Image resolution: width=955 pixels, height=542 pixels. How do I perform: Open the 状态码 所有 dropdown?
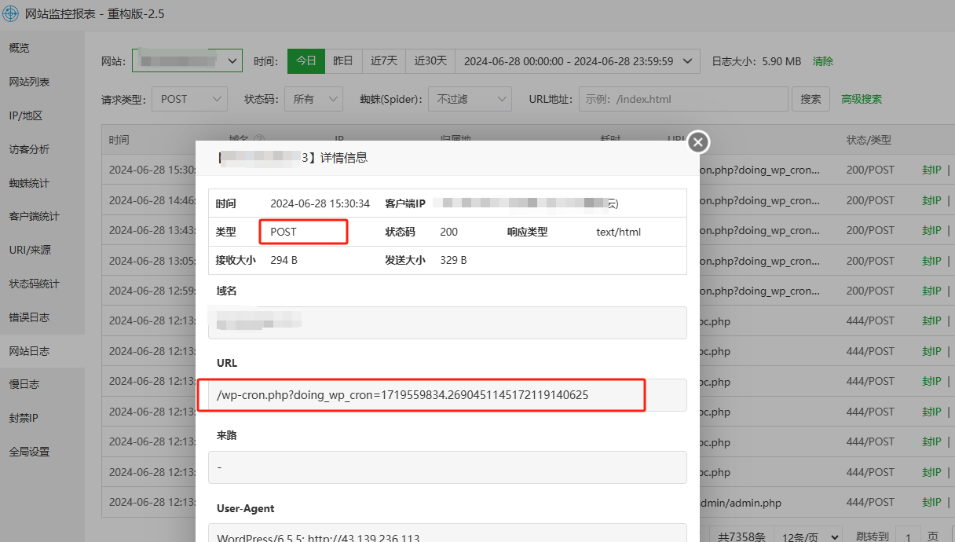point(313,99)
